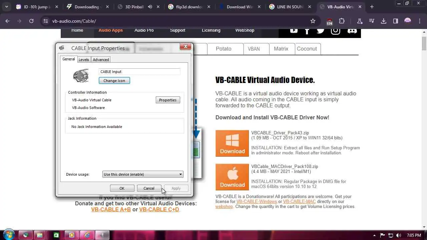This screenshot has height=240, width=427.
Task: Click the Chrome Labs flask icon
Action: [360, 21]
